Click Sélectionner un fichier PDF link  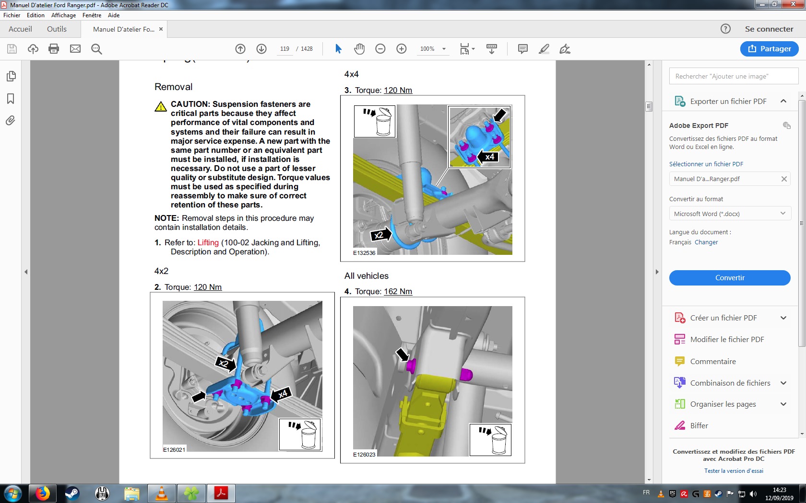click(x=706, y=164)
